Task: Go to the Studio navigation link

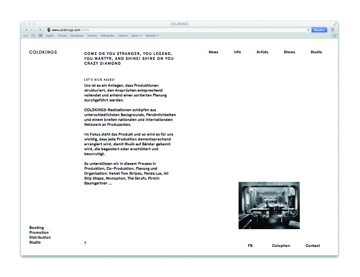Action: pyautogui.click(x=316, y=52)
